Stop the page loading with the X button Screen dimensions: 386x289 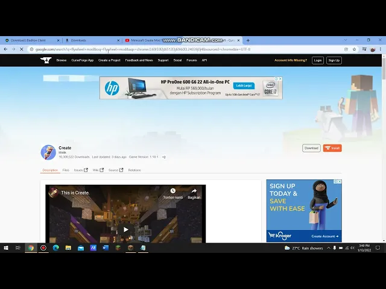click(x=22, y=49)
